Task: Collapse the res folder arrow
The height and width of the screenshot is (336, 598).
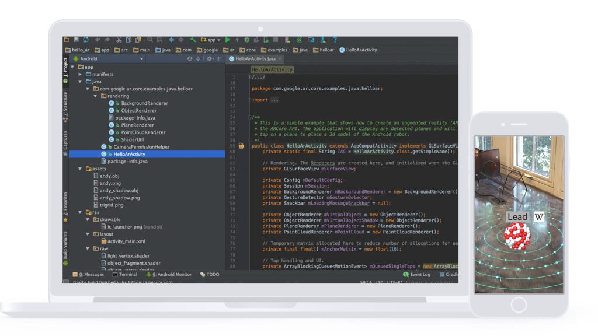Action: tap(80, 212)
